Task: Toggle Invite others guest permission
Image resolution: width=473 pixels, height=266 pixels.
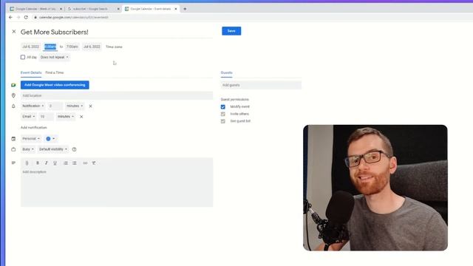Action: pyautogui.click(x=223, y=114)
